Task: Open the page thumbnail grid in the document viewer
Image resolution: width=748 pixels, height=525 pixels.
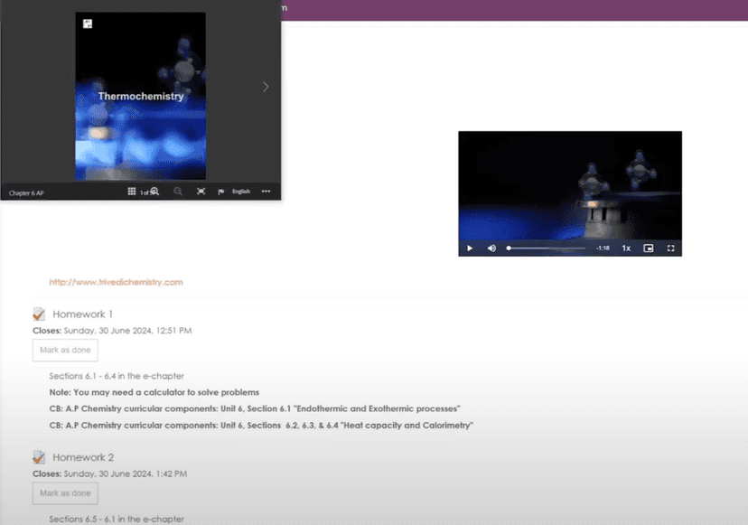Action: click(x=132, y=191)
